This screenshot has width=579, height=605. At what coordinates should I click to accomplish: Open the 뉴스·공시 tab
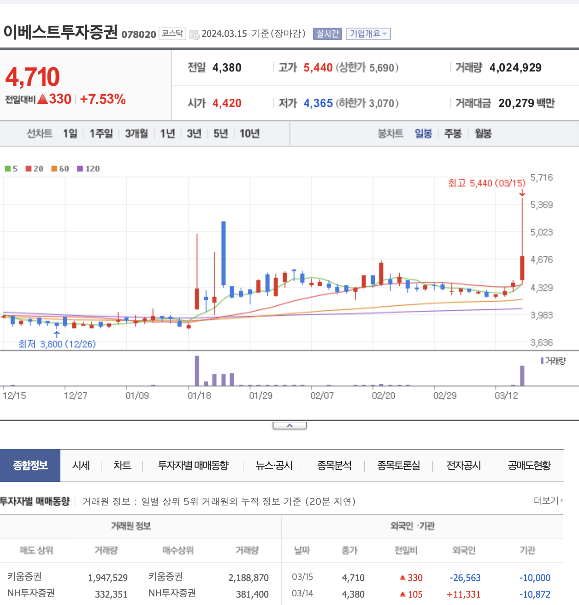274,466
